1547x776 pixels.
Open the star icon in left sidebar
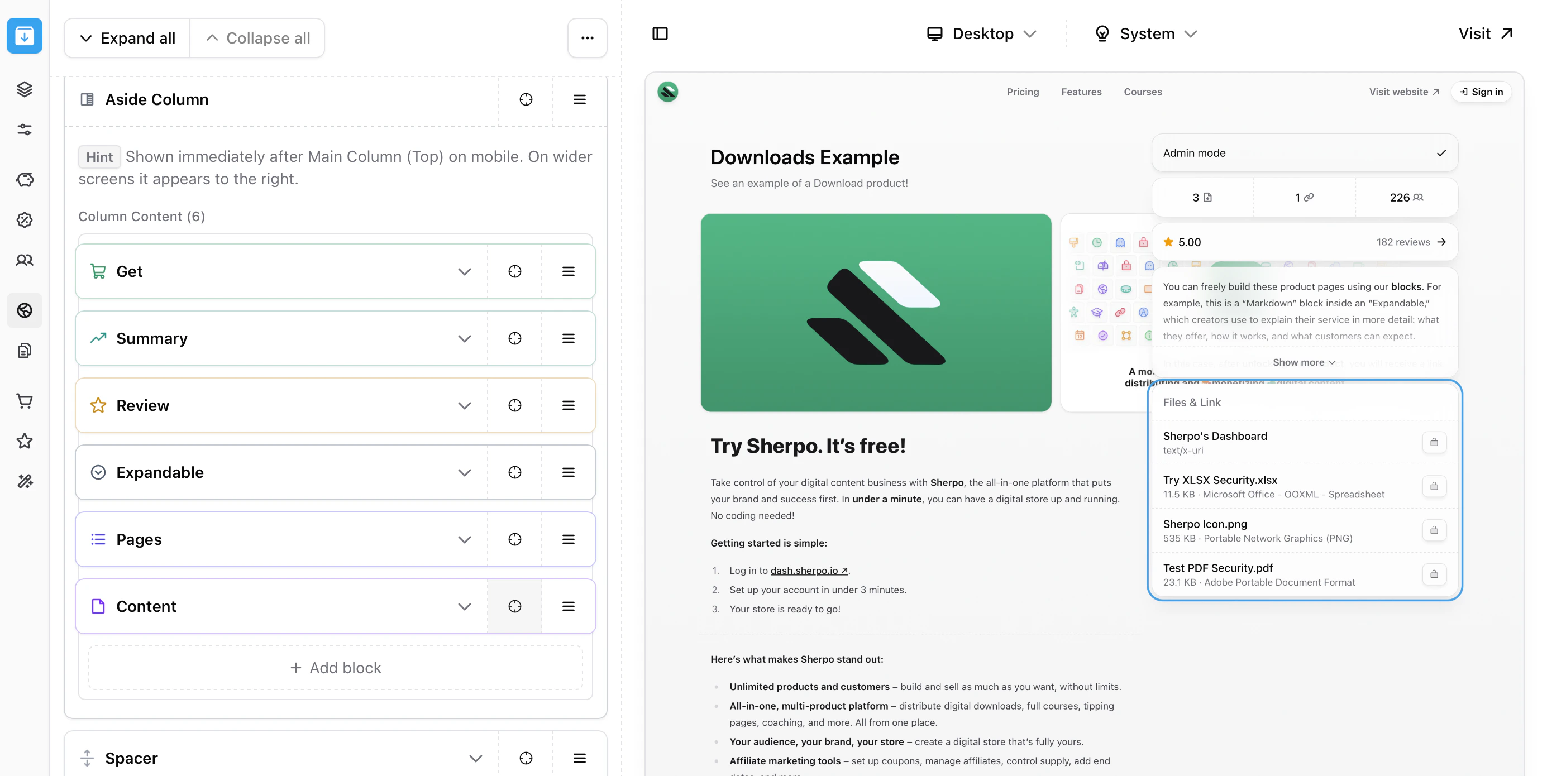[24, 441]
